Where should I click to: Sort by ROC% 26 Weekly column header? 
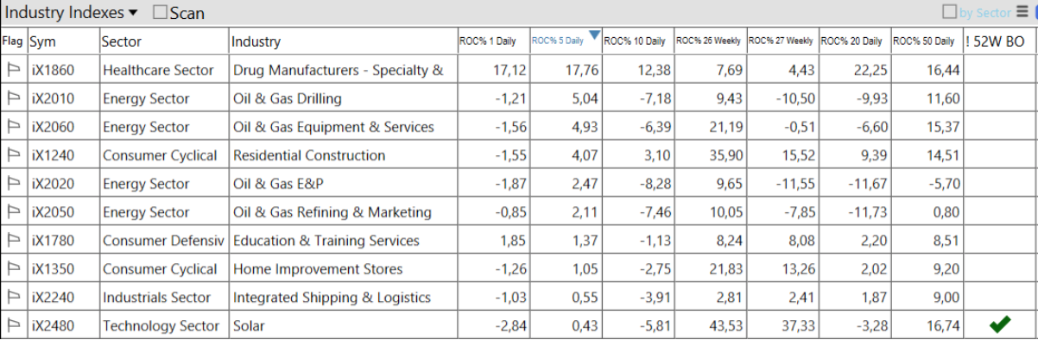tap(710, 41)
